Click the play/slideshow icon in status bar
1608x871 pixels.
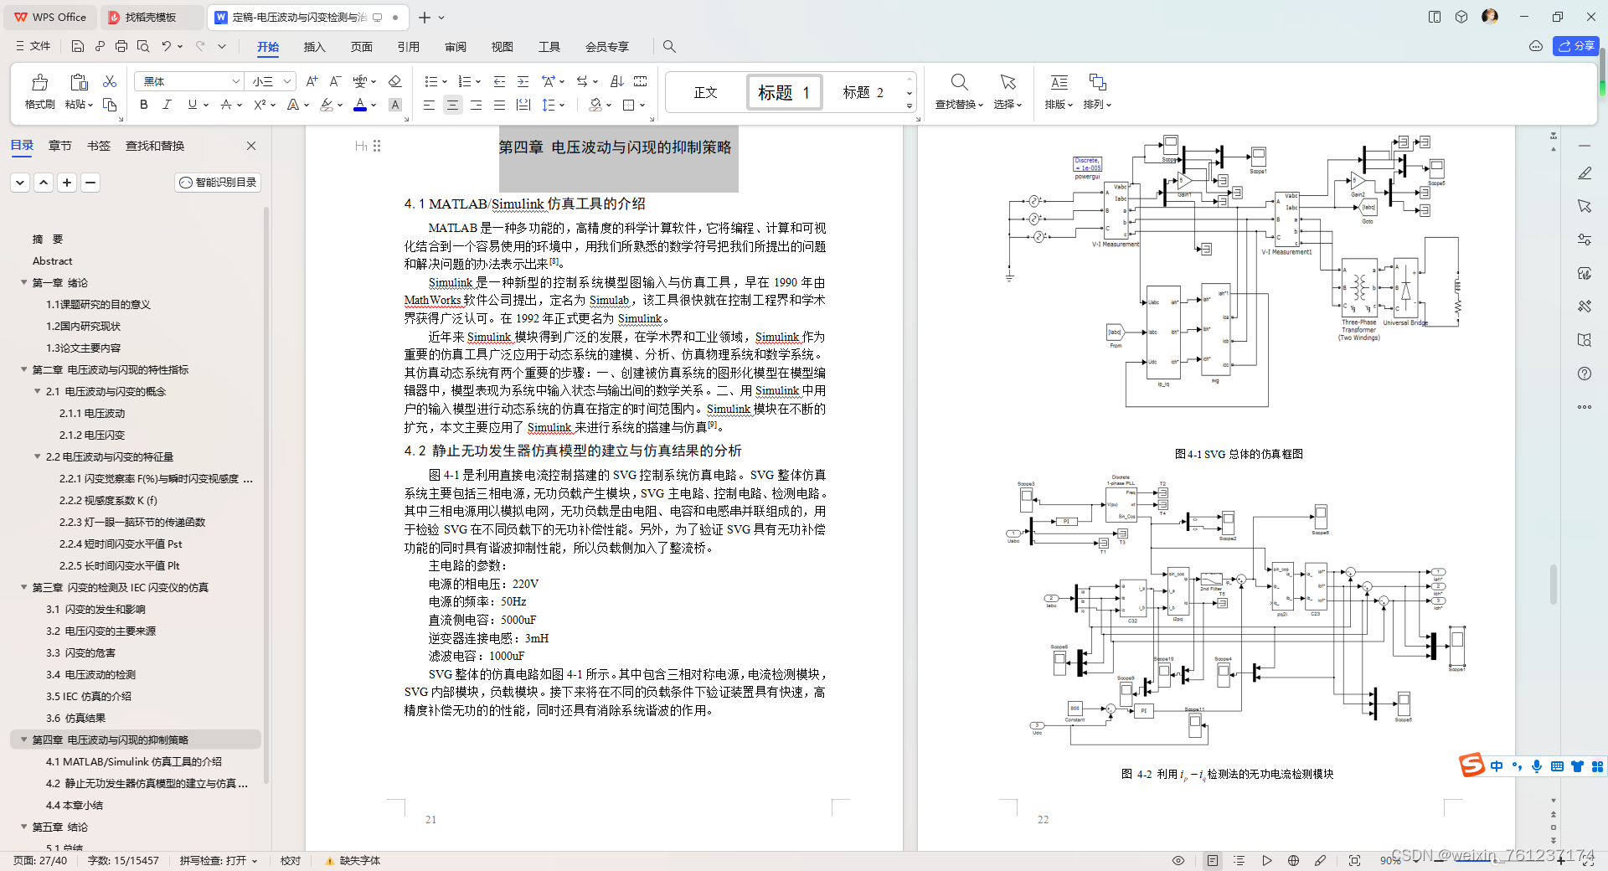[x=1266, y=860]
